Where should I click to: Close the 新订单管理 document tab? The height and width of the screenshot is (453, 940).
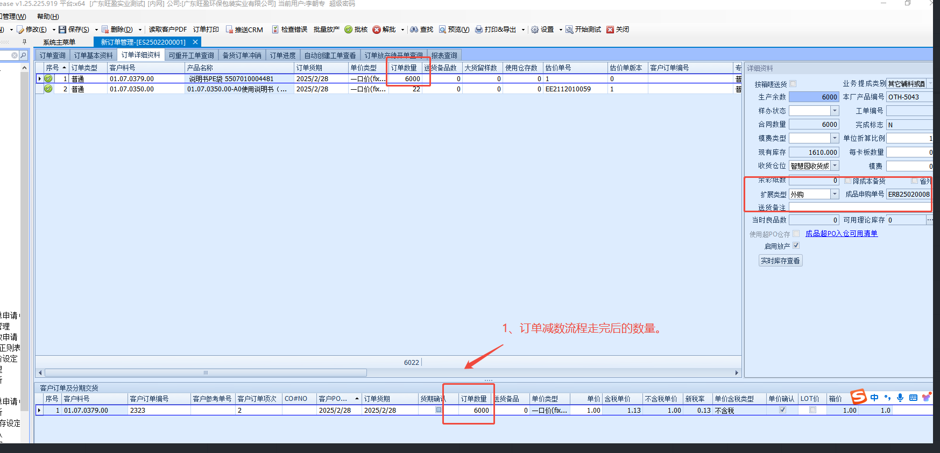pyautogui.click(x=195, y=42)
